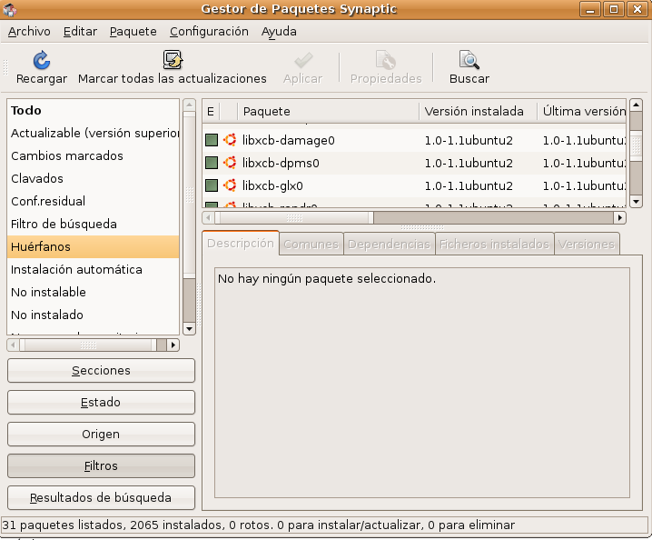Click package list scrollbar up arrow

pos(637,105)
